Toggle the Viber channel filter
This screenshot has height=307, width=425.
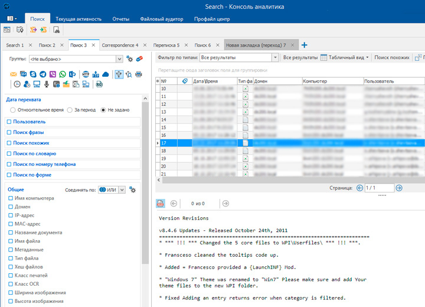click(53, 74)
